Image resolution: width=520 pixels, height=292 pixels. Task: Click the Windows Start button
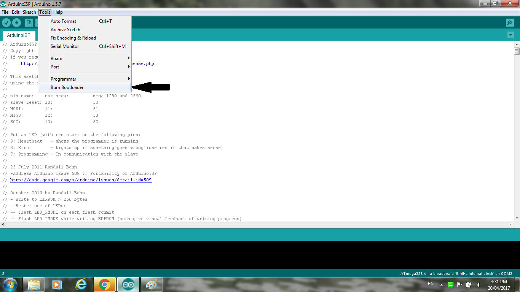[10, 284]
